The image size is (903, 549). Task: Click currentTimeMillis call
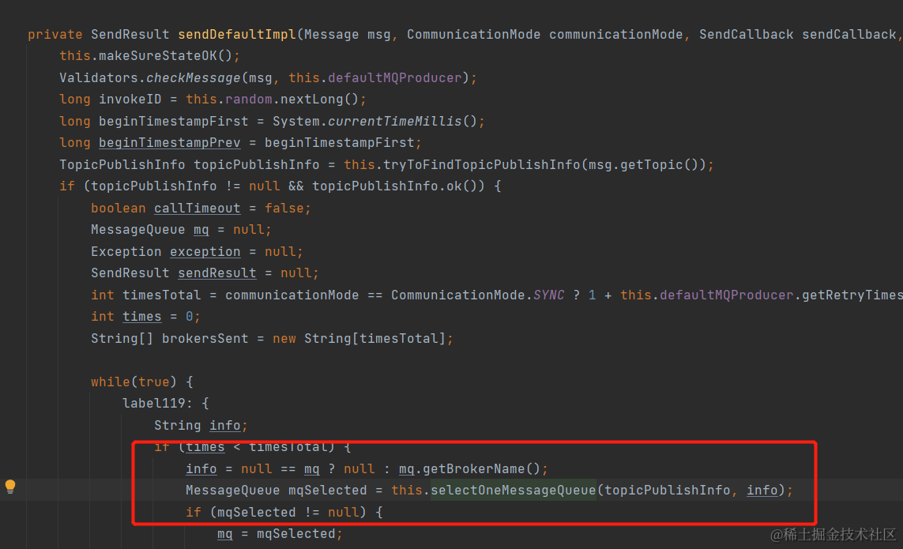[394, 121]
